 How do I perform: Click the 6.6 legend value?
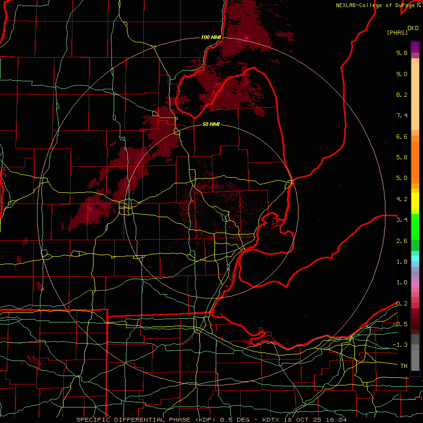coord(402,136)
